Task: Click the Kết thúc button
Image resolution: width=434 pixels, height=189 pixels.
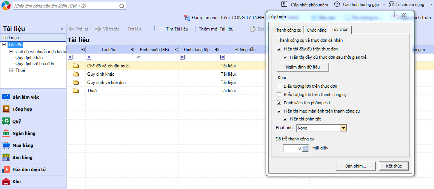Action: [394, 166]
